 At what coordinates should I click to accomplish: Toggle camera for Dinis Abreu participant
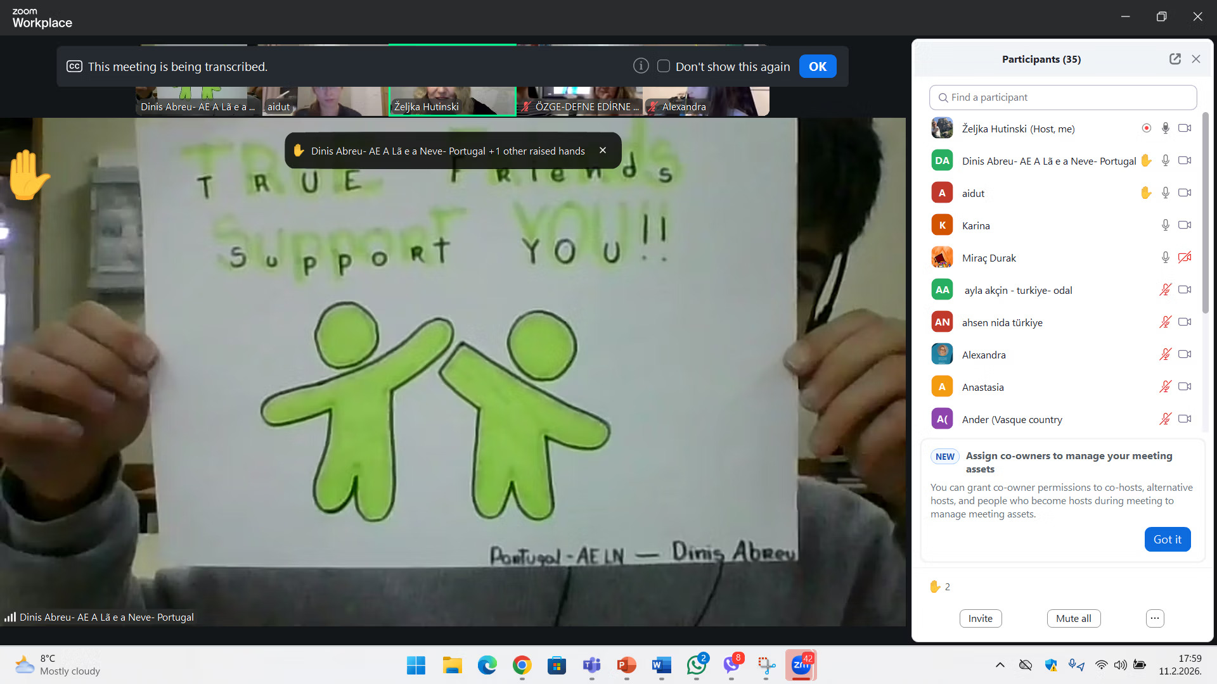tap(1184, 161)
